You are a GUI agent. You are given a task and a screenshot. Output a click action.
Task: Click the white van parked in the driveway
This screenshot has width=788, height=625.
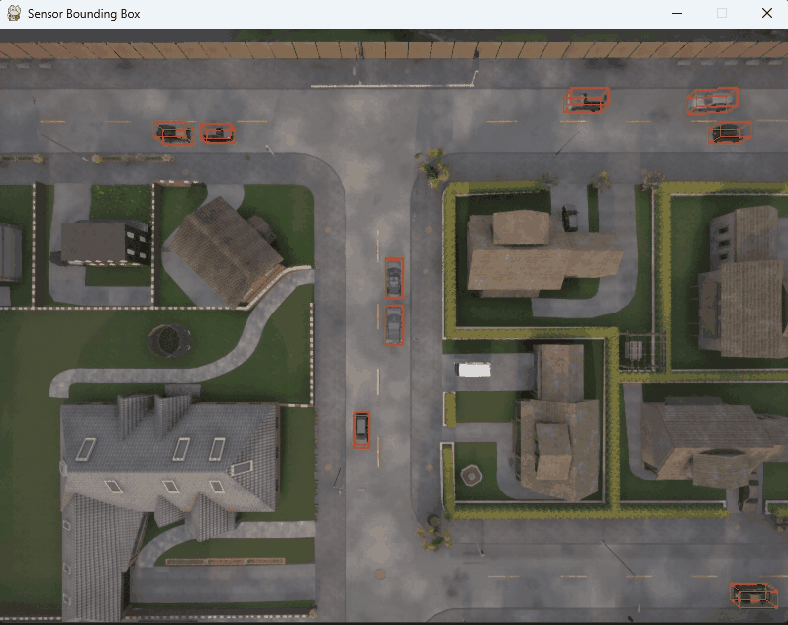click(473, 369)
